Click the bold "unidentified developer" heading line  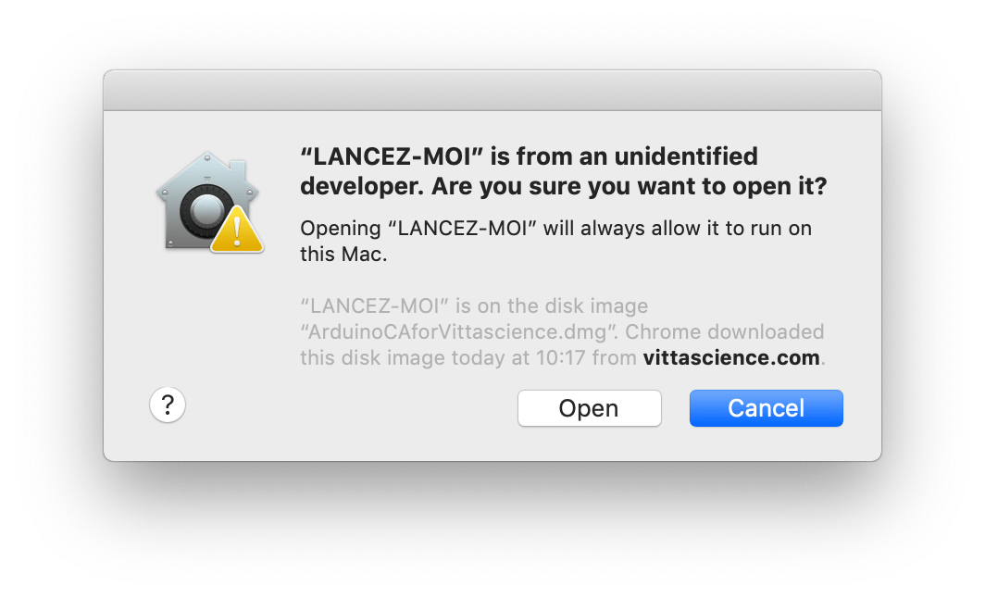coord(529,156)
